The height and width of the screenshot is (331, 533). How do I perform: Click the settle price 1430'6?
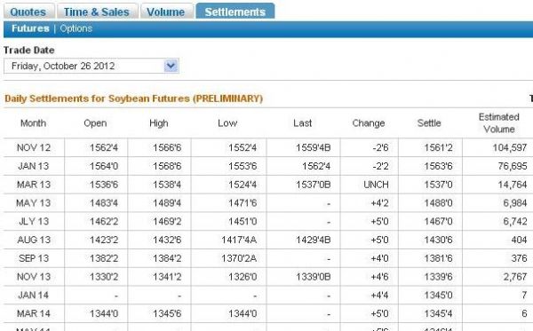(x=439, y=240)
